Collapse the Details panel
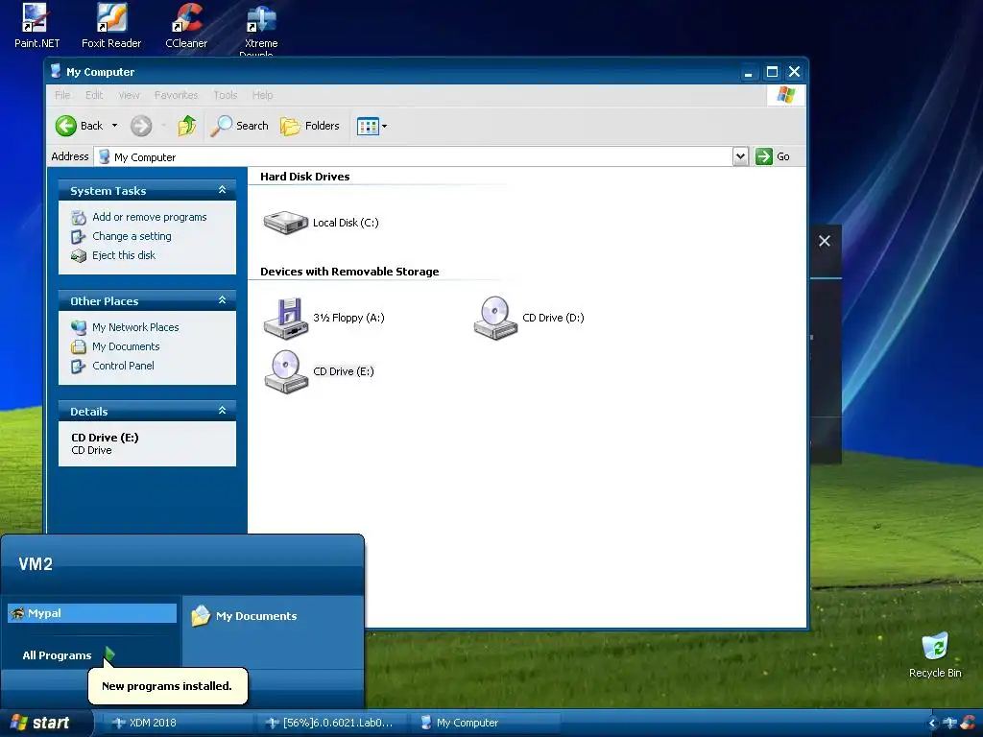The height and width of the screenshot is (737, 983). point(222,411)
